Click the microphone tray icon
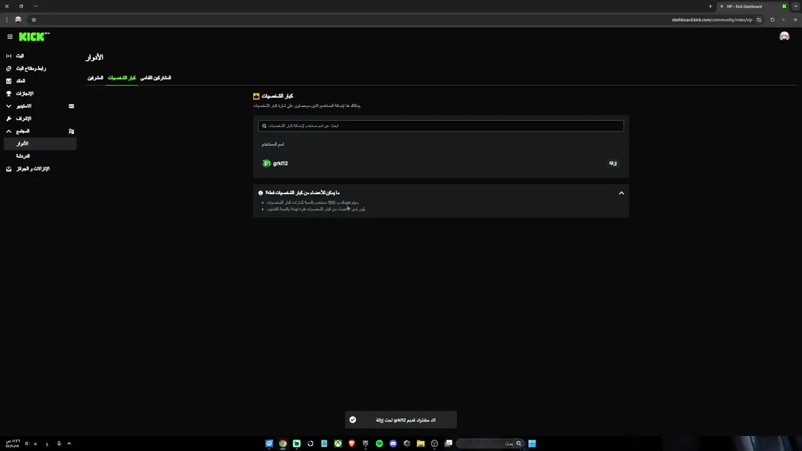This screenshot has height=451, width=802. (59, 443)
